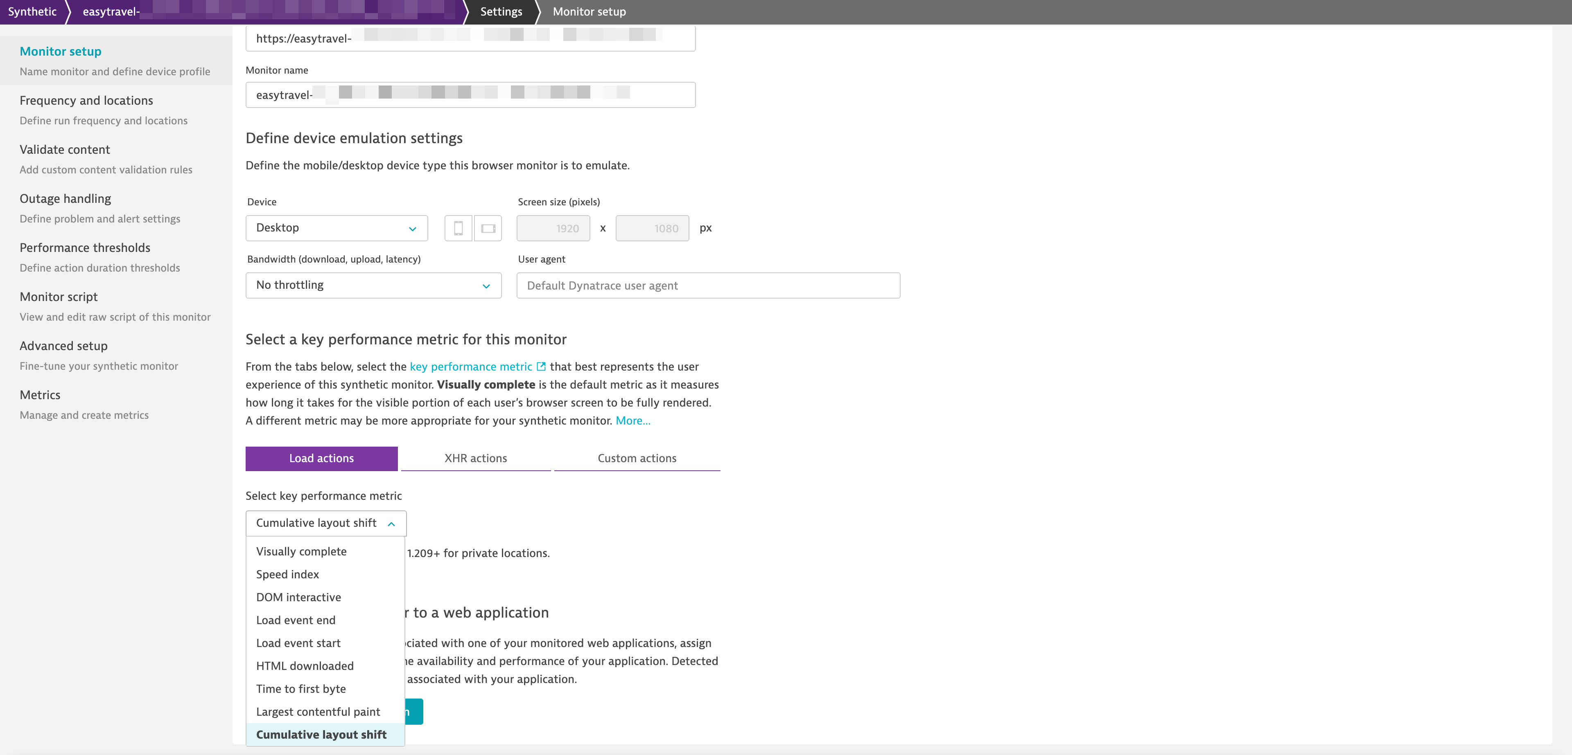Image resolution: width=1572 pixels, height=755 pixels.
Task: Select Largest contentful paint metric option
Action: point(318,711)
